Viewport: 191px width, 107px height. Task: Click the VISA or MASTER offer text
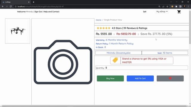tap(144, 60)
